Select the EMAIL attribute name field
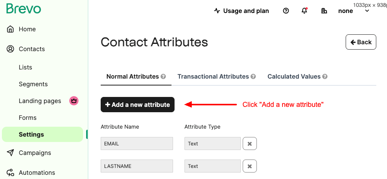 (137, 144)
